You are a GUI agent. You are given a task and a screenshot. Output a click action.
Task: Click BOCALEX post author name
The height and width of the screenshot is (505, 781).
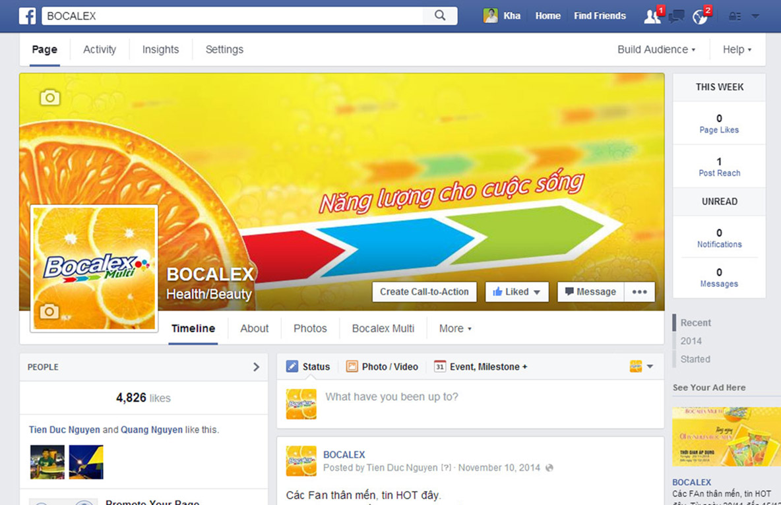click(344, 455)
